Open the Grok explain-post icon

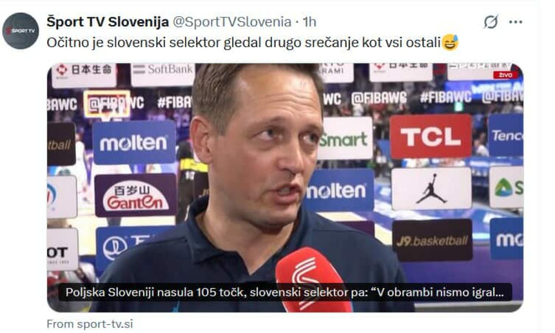click(491, 22)
